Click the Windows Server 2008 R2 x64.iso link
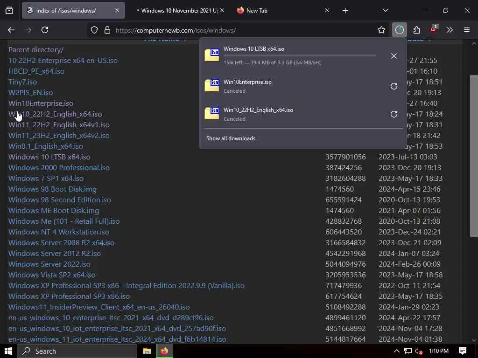The width and height of the screenshot is (478, 358). (61, 242)
